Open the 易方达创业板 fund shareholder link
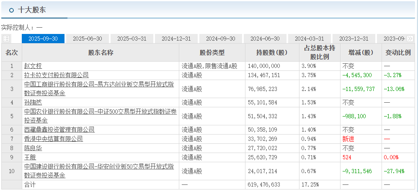Image resolution: width=418 pixels, height=192 pixels. [x=99, y=89]
